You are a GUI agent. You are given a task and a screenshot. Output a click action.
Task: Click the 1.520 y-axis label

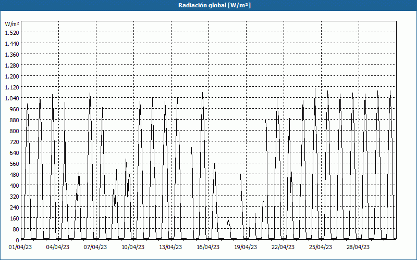(12, 33)
